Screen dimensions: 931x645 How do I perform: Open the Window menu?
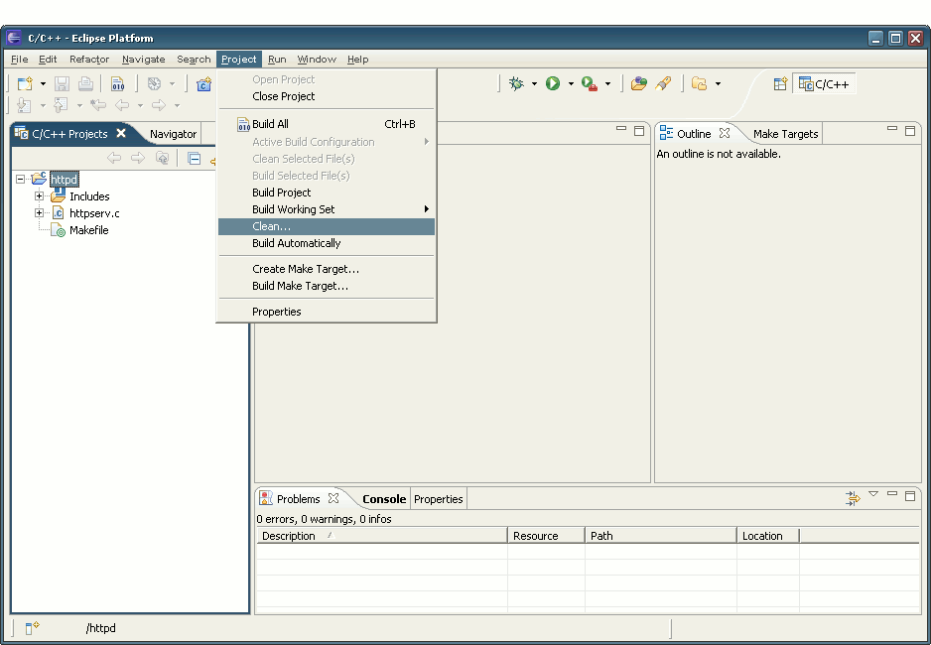pyautogui.click(x=317, y=60)
